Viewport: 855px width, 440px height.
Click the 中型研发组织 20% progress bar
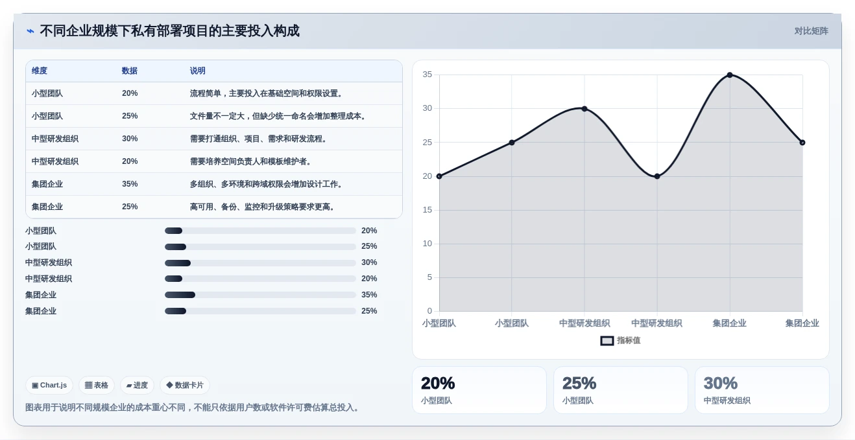(260, 279)
